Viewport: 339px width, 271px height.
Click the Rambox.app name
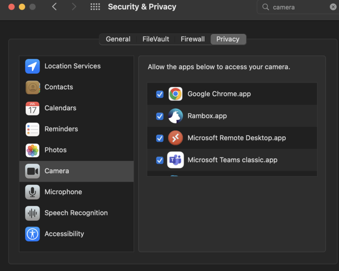(207, 116)
